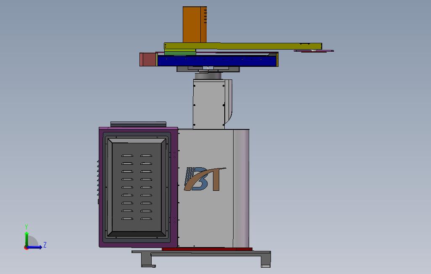Screen dimensions: 431x274
Task: Select the orange block on top
Action: pos(194,24)
